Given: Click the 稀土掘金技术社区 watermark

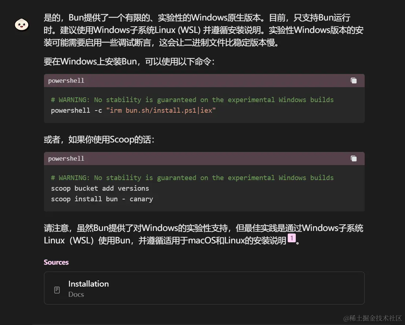Looking at the screenshot, I should coord(372,318).
